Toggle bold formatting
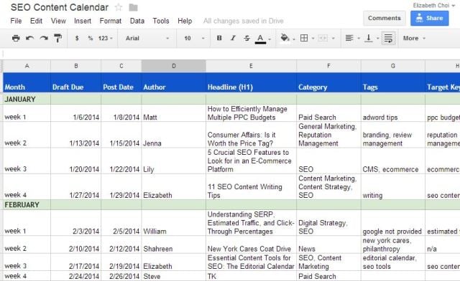Viewport: 460px width, 281px height. coord(218,38)
